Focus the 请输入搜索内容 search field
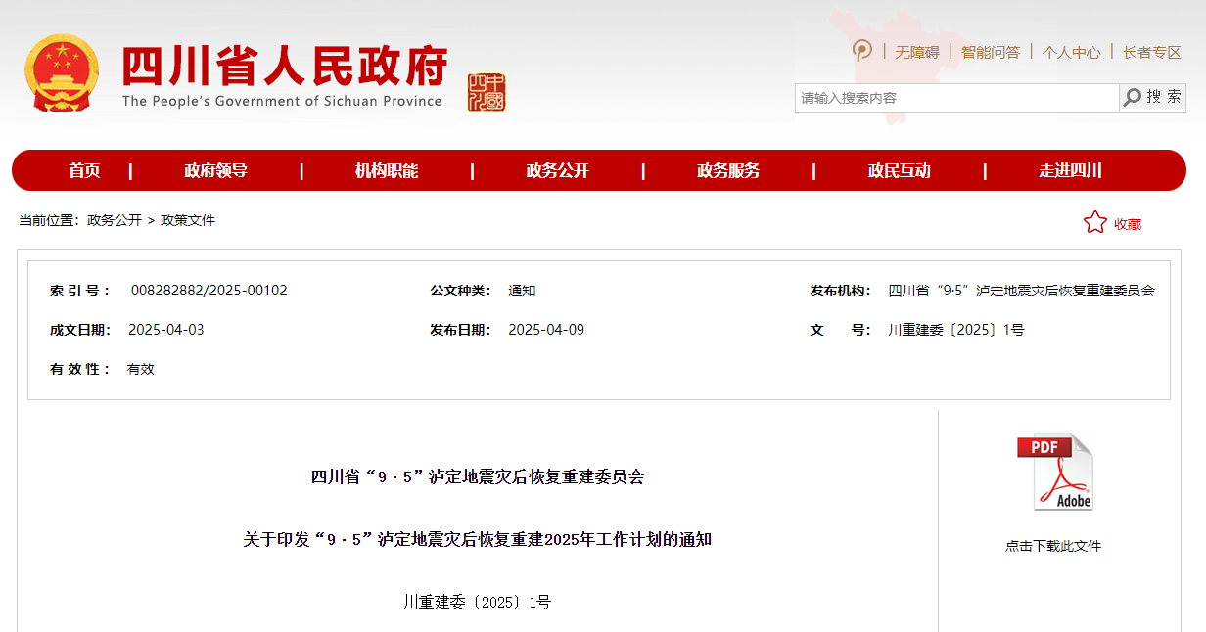 tap(955, 98)
